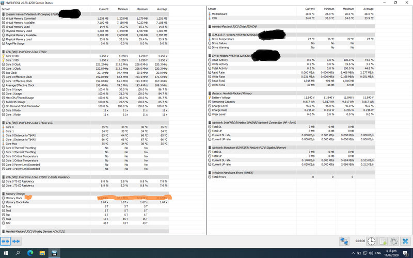Close sensor status with blue X
This screenshot has height=258, width=413.
[405, 241]
